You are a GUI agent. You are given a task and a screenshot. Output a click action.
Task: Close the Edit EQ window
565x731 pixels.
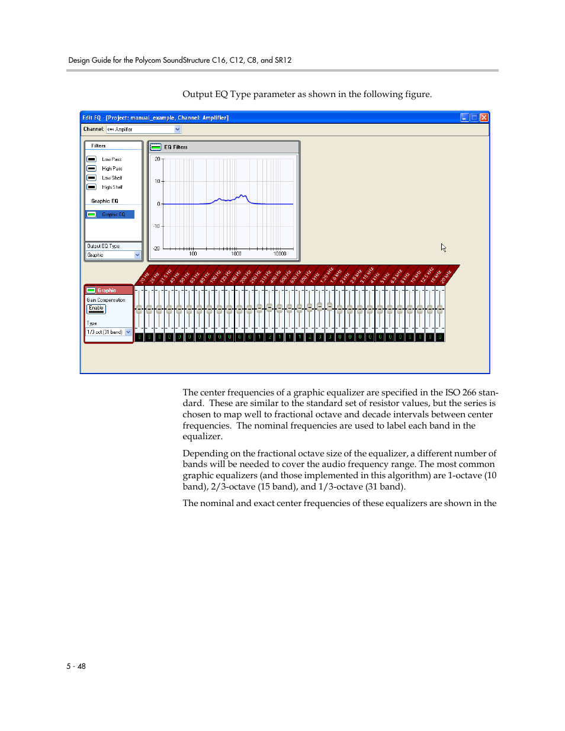[484, 117]
